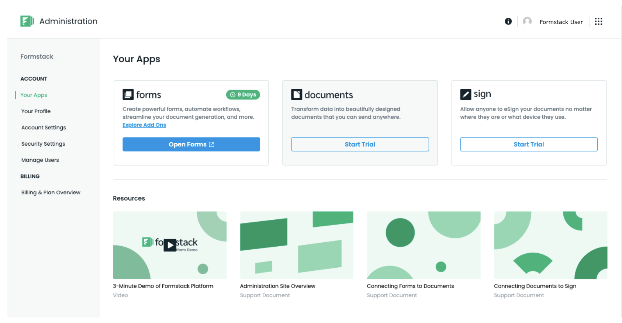Start the documents trial
622x323 pixels.
(360, 145)
